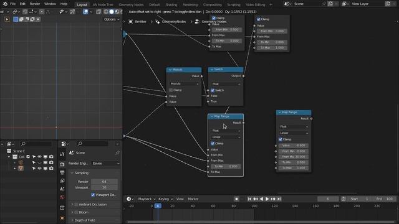Screen dimensions: 399x224
Task: Open the viewport Options dropdown
Action: [112, 19]
